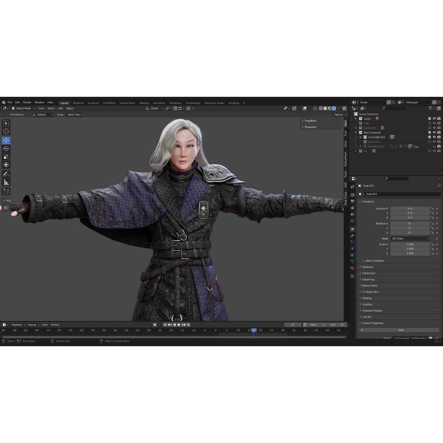Select the Add Cube tool
Image resolution: width=443 pixels, height=443 pixels.
click(x=6, y=191)
